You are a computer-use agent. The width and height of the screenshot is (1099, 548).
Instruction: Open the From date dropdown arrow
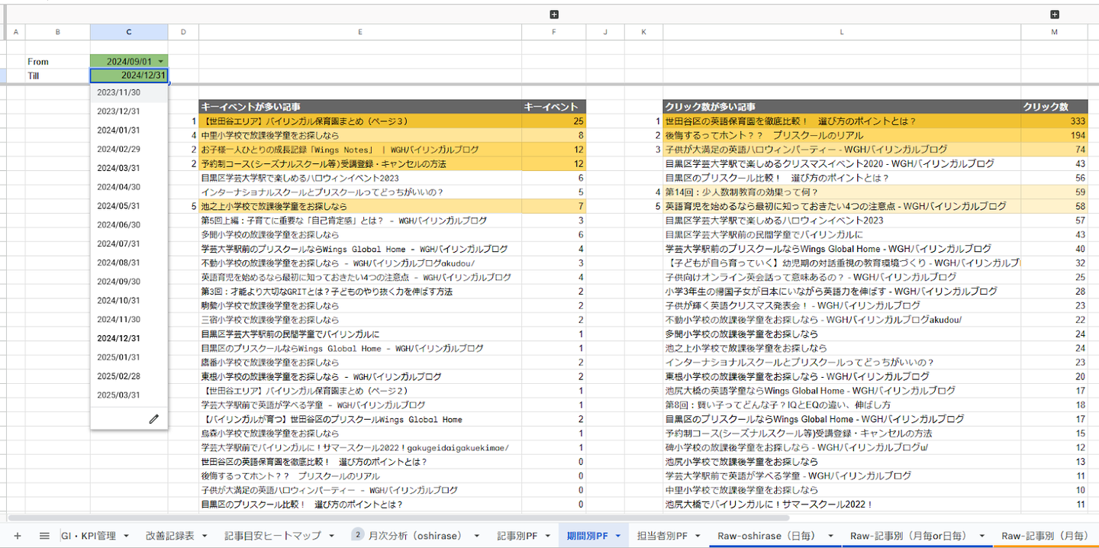161,62
